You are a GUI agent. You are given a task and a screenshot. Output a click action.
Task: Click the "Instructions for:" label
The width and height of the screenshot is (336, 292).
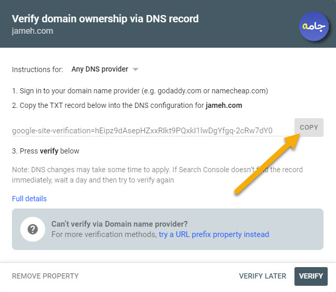tap(37, 69)
